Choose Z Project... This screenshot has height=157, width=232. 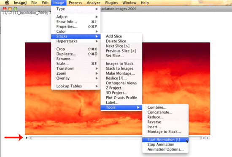point(121,88)
